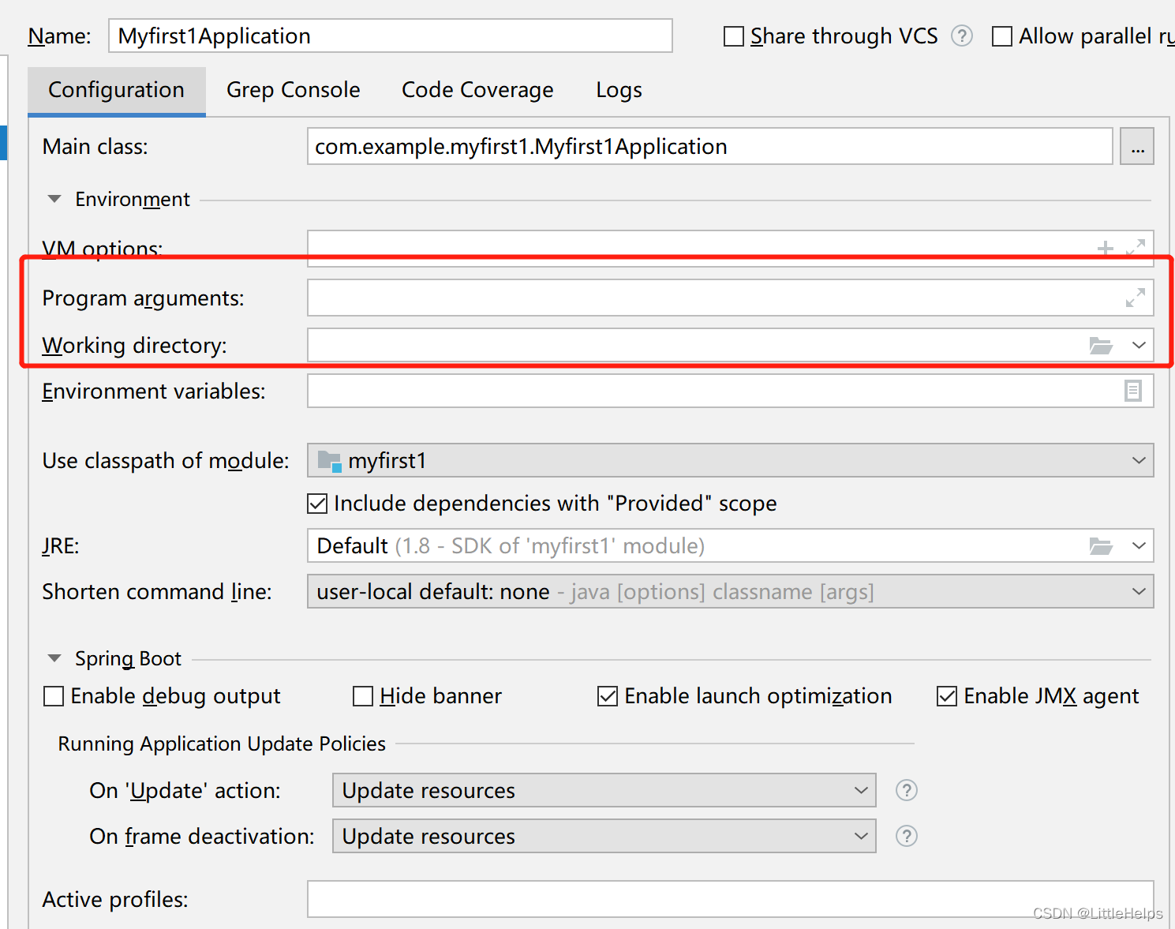Open the Logs tab
Screen dimensions: 1175x929
pyautogui.click(x=619, y=89)
